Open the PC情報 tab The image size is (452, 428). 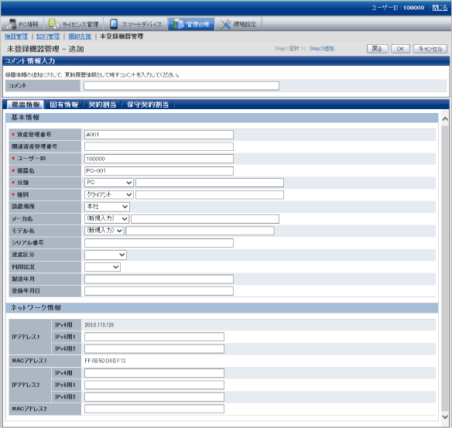(22, 24)
